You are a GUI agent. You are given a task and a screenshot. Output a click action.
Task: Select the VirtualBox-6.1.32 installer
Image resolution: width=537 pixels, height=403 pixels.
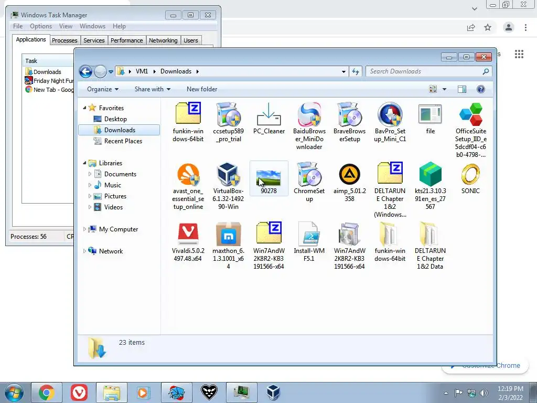[229, 186]
